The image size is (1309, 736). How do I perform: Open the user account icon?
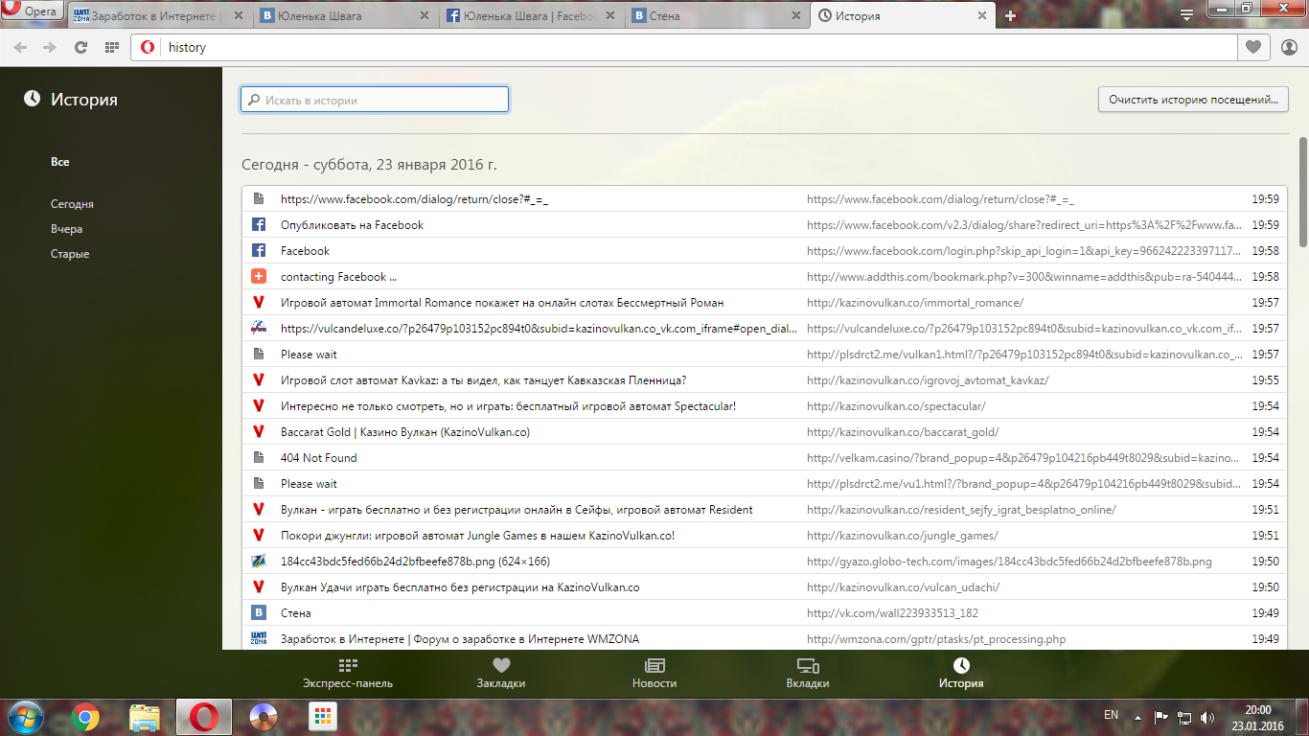click(1289, 47)
